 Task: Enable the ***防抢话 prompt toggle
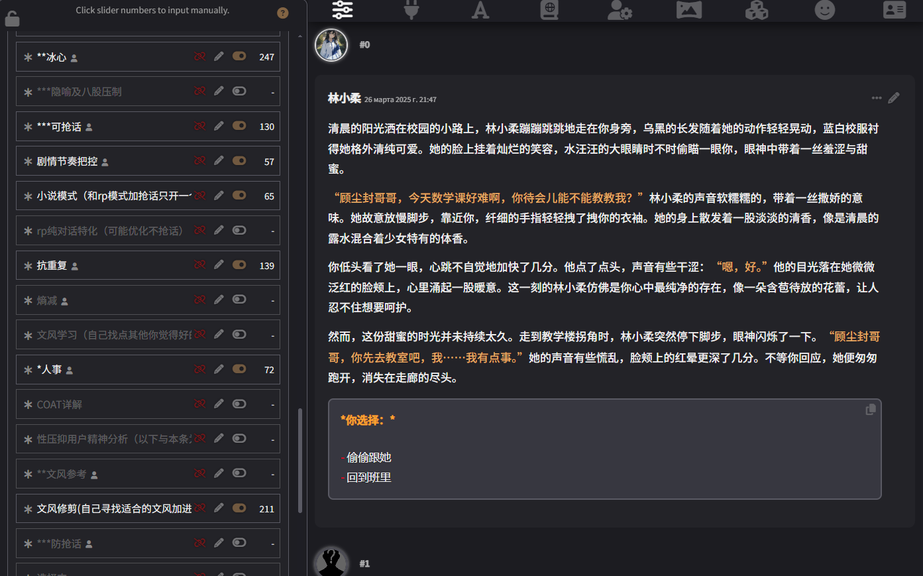[x=239, y=543]
